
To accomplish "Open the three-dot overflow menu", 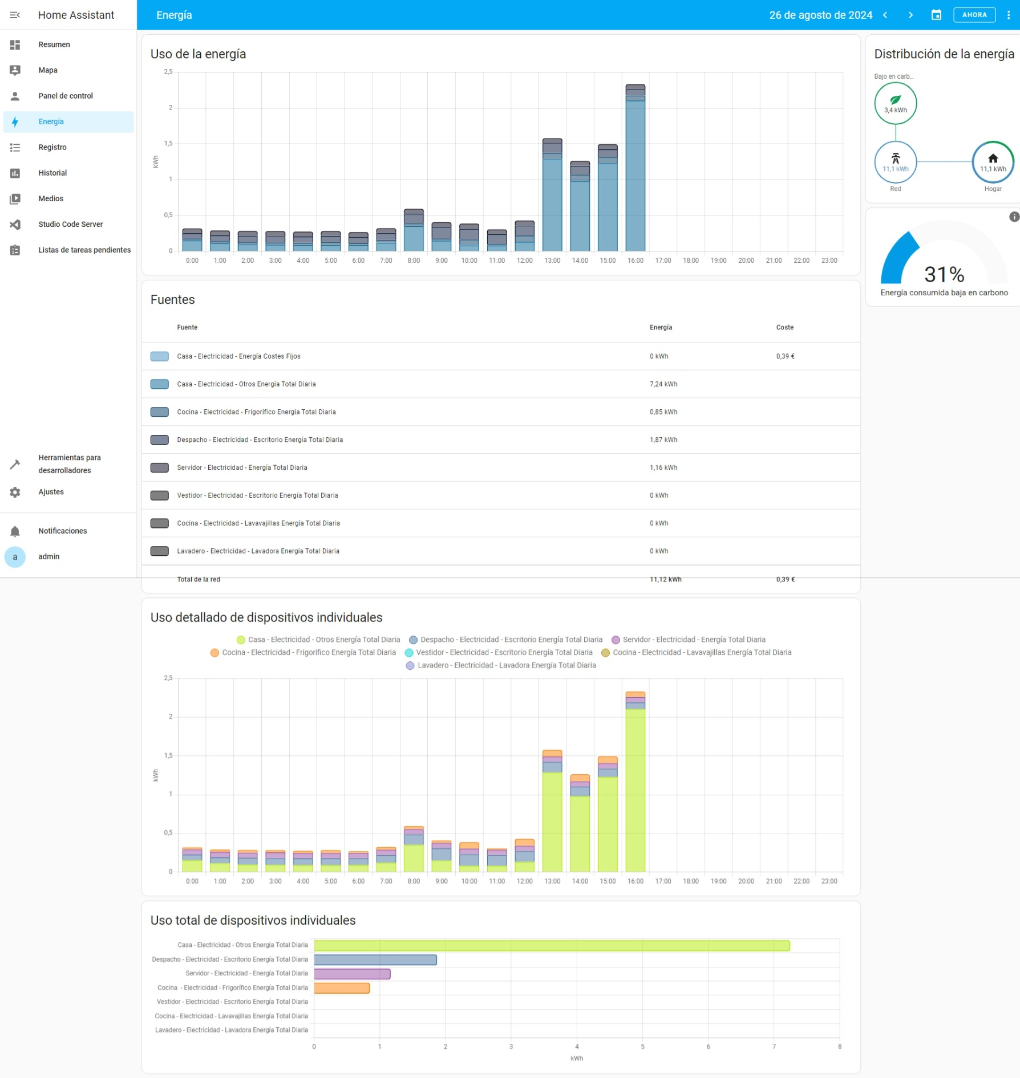I will [1008, 15].
